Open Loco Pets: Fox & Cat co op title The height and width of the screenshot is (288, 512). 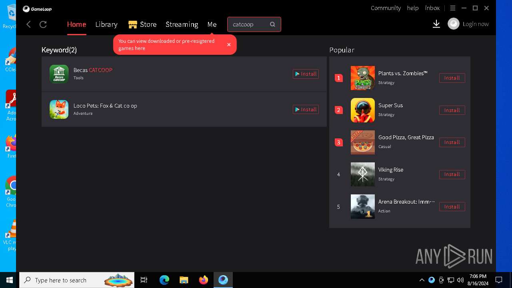coord(105,106)
